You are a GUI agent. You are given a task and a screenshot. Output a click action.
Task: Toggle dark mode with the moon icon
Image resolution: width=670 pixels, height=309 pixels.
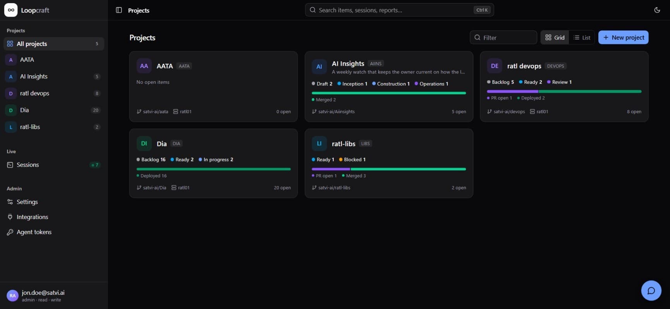click(x=657, y=10)
